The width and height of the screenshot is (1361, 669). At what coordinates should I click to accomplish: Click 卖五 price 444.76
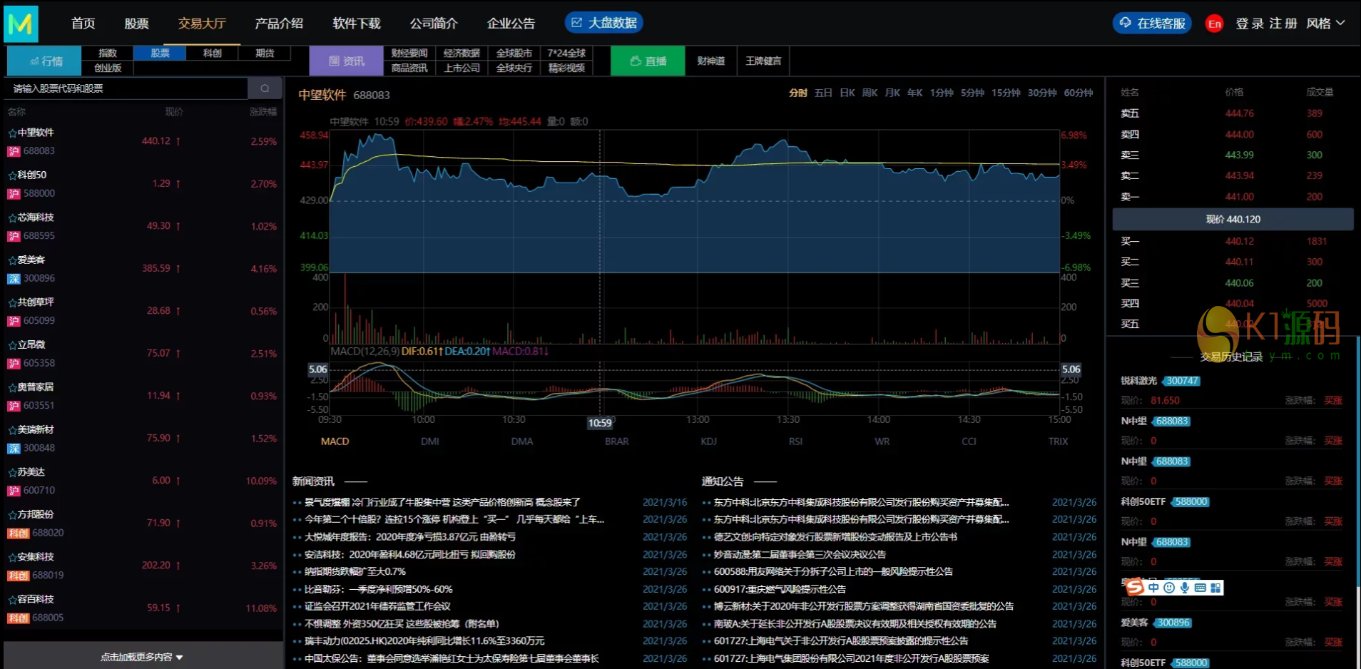pos(1240,113)
